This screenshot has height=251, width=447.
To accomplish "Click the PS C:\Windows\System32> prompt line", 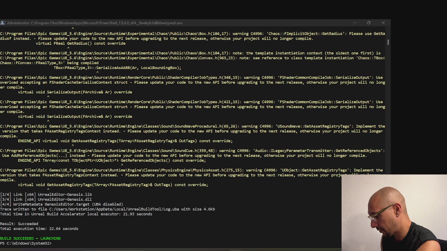I will (26, 243).
